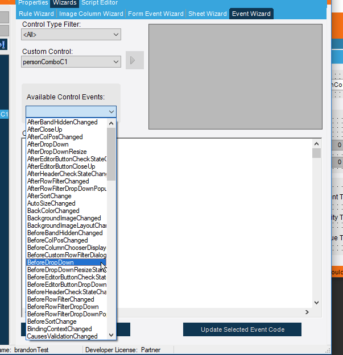Viewport: 343px width, 355px height.
Task: Select BeforeCustomRowFilterDialog event
Action: click(66, 255)
